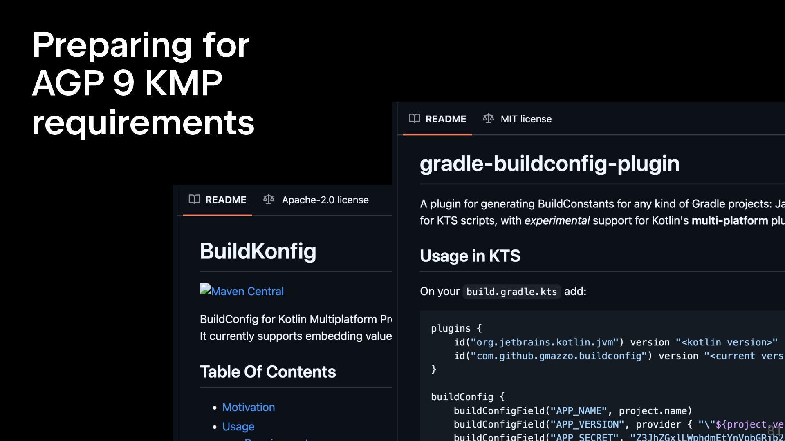Select the README tab above BuildKonfig
Viewport: 785px width, 441px height.
[225, 200]
